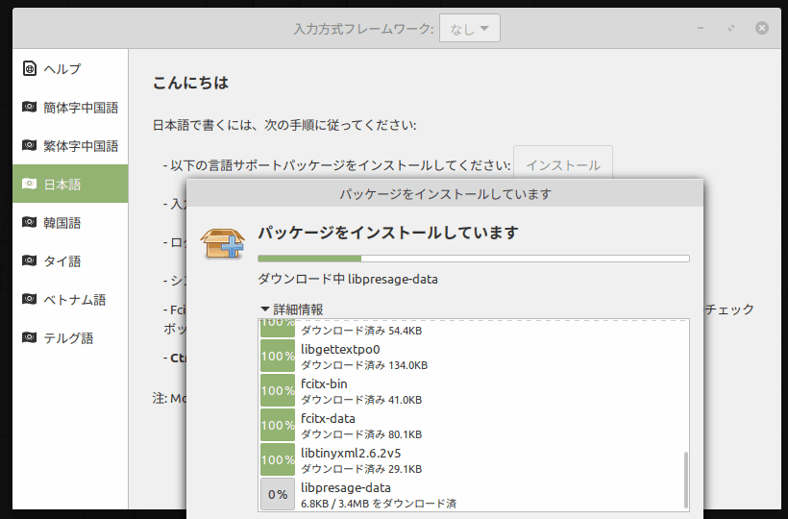Click the 100% cell for libgettextpo0

pyautogui.click(x=278, y=356)
